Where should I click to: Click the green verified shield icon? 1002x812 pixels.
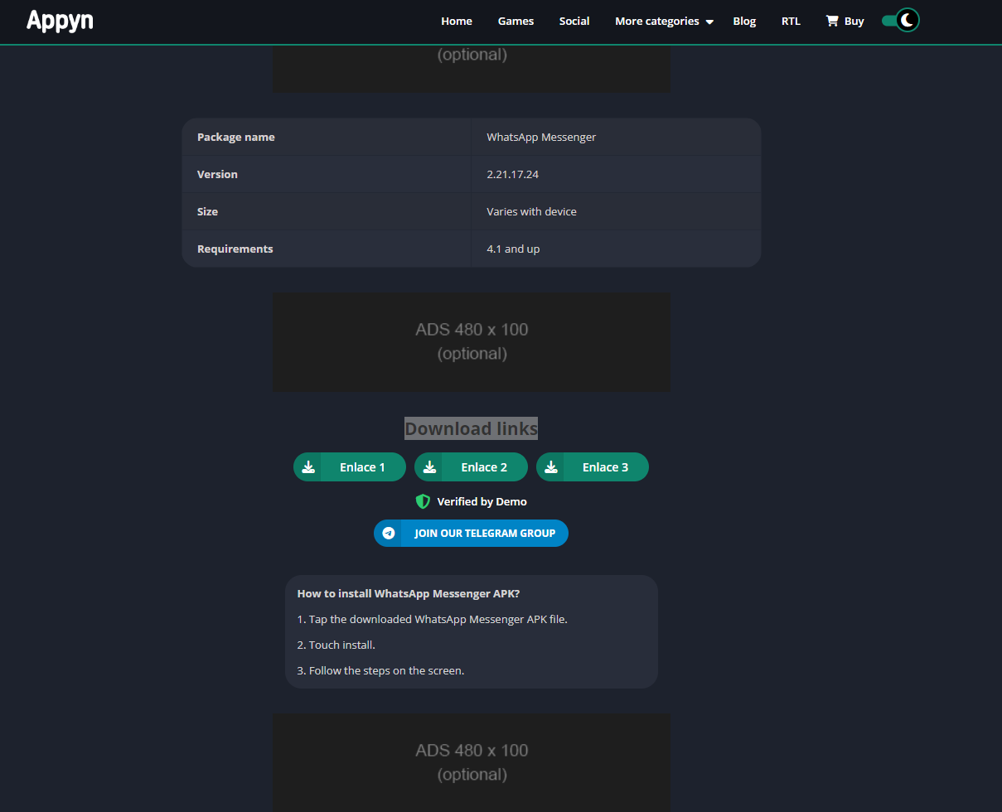point(423,501)
